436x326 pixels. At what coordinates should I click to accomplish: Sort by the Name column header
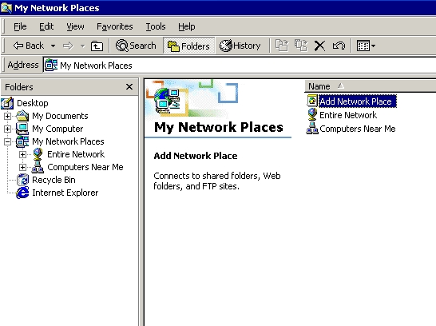[371, 86]
